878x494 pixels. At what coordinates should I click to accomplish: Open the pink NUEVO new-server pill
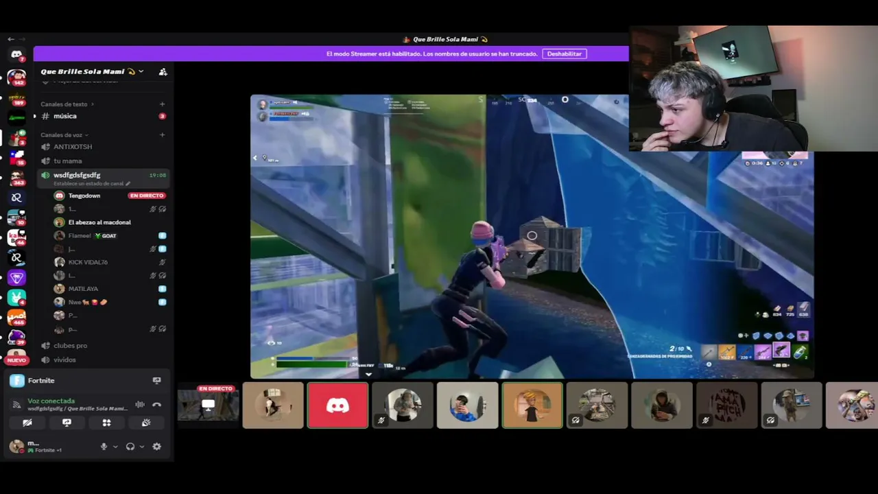(16, 360)
